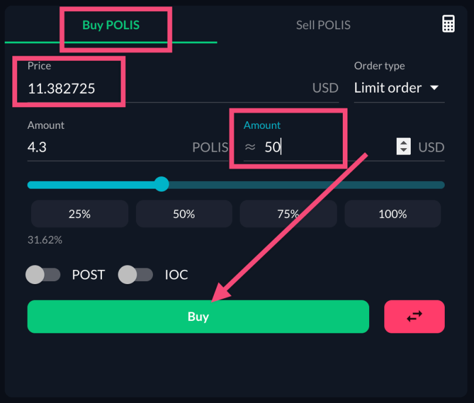Toggle POST mode off then verify state

point(43,275)
